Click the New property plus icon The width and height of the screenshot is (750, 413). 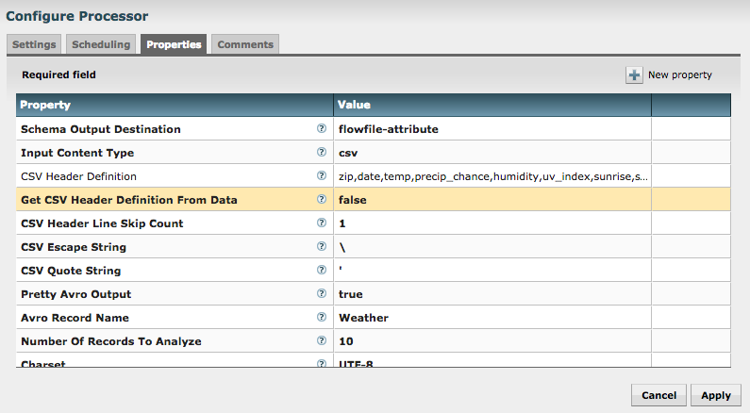(634, 74)
